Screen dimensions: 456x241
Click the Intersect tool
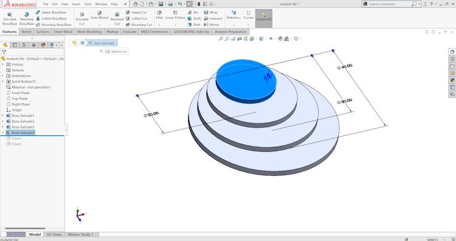(x=213, y=18)
